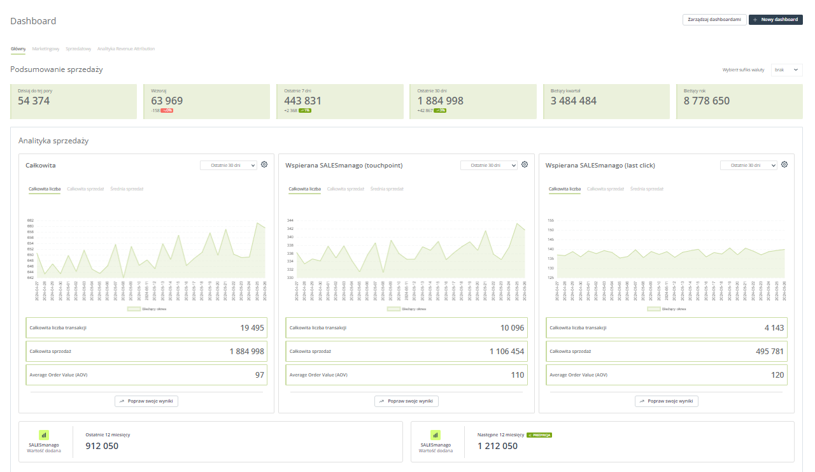Click Następne 12 miesięcy value 1 212 050

click(x=498, y=446)
